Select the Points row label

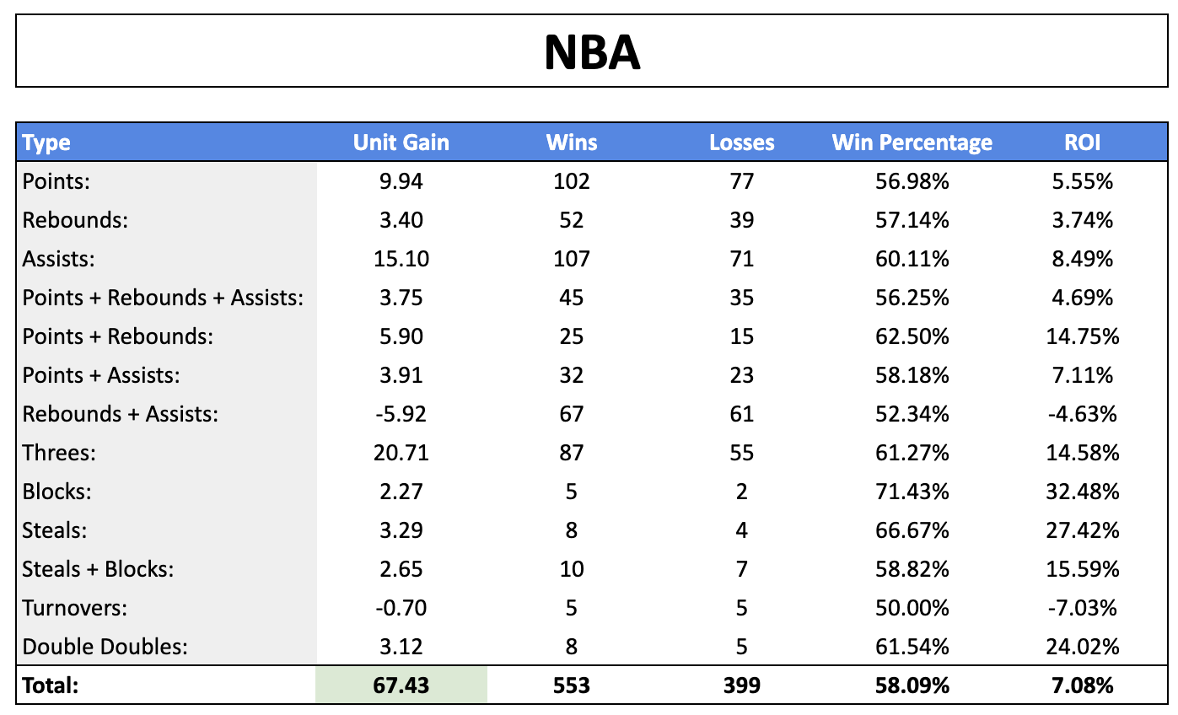55,181
